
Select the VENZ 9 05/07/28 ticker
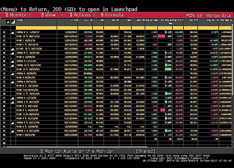(x=27, y=110)
